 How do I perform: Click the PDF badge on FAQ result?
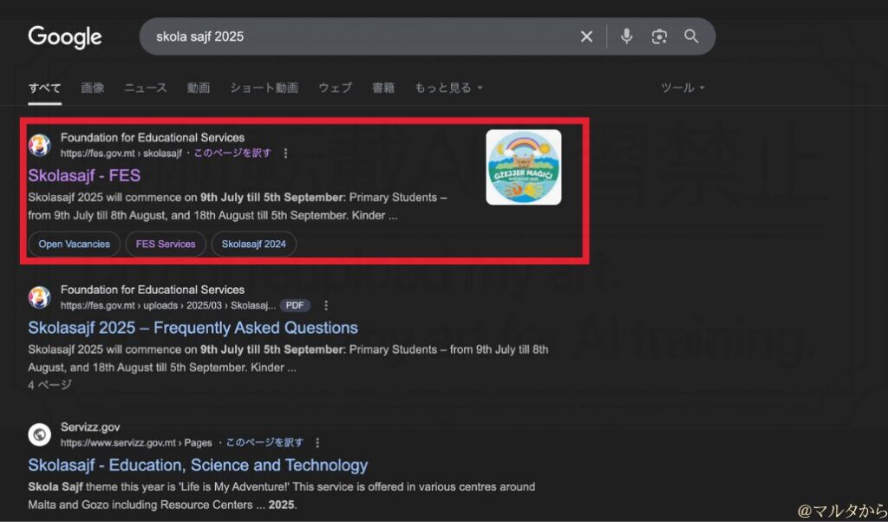point(295,305)
